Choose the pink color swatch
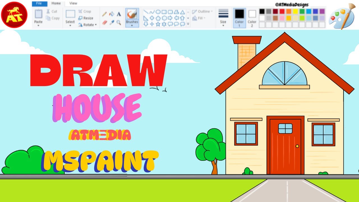Viewport: 359px width, 202px height. (x=282, y=18)
